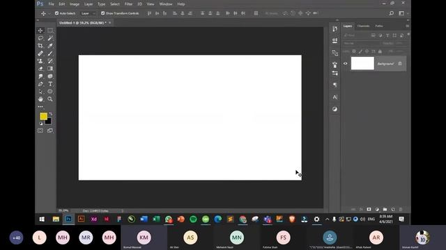Select the Path Selection tool
Viewport: 446px width, 250px height.
(40, 92)
